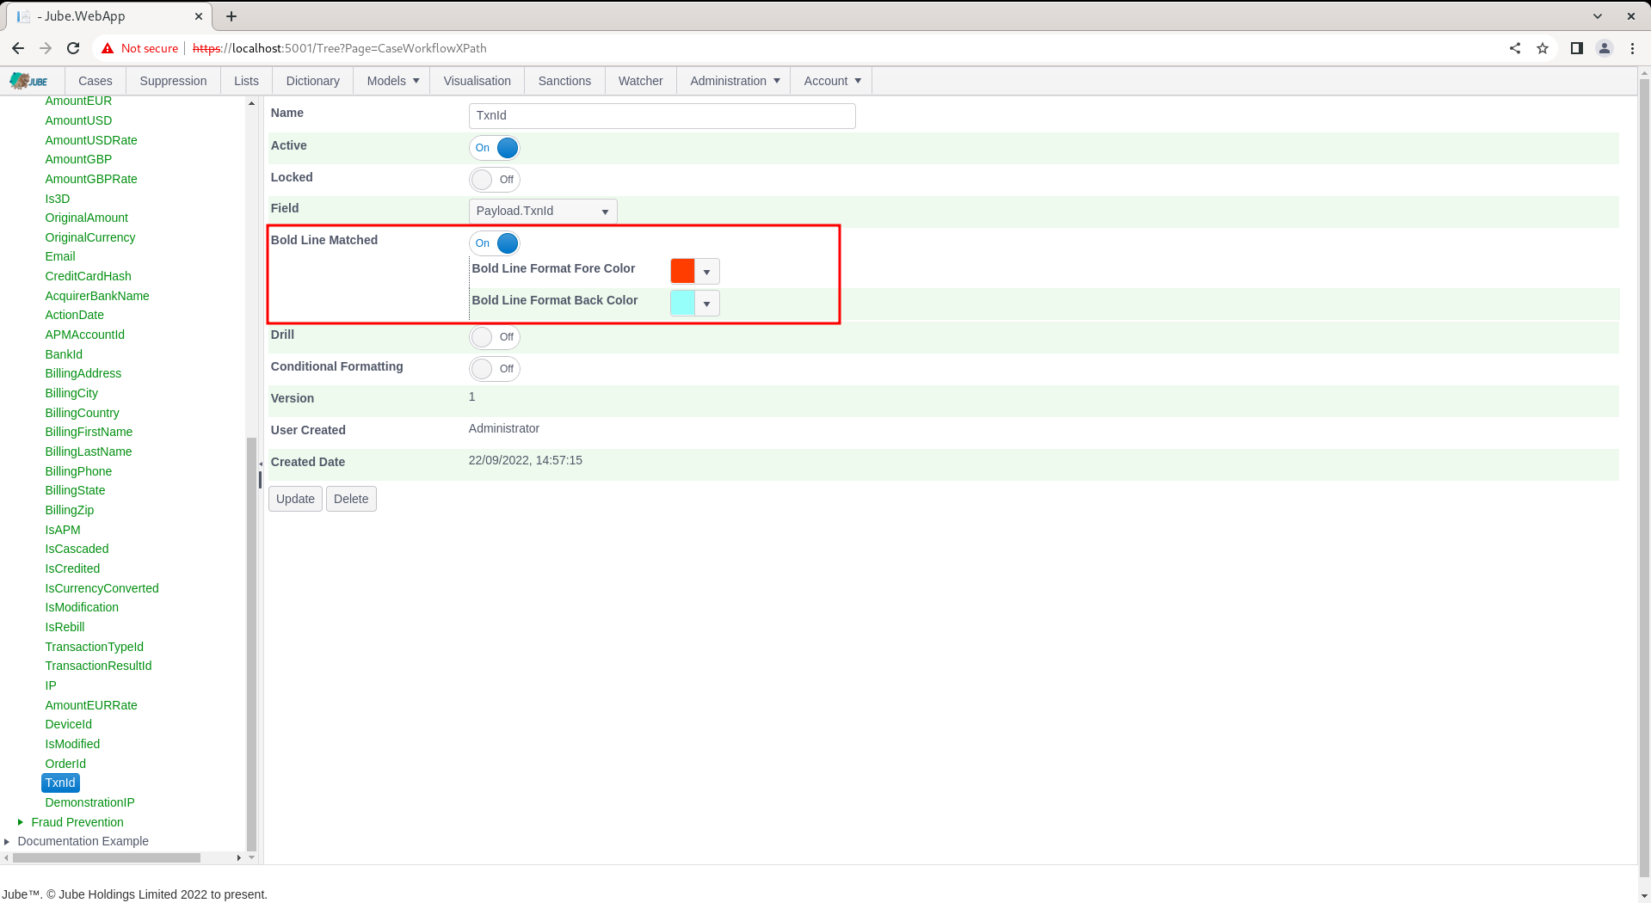Image resolution: width=1651 pixels, height=903 pixels.
Task: Toggle the Active switch off
Action: 495,148
